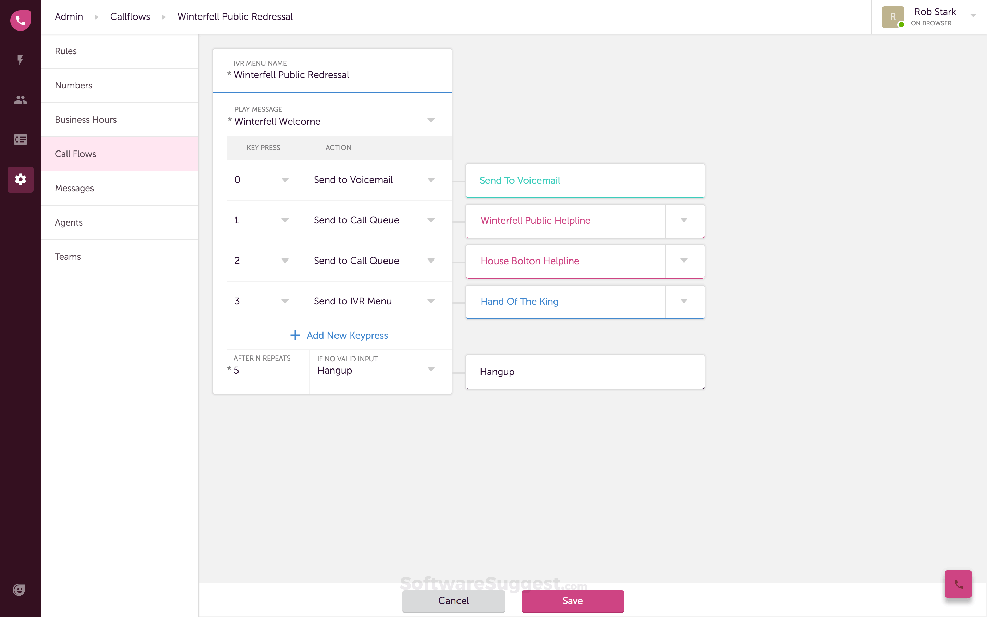This screenshot has width=987, height=617.
Task: Open the Play Message dropdown
Action: pyautogui.click(x=431, y=120)
